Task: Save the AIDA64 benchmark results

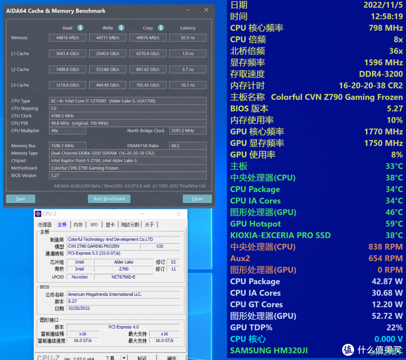Action: click(21, 199)
